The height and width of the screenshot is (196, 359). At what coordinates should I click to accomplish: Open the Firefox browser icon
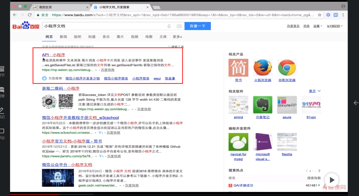click(x=263, y=68)
